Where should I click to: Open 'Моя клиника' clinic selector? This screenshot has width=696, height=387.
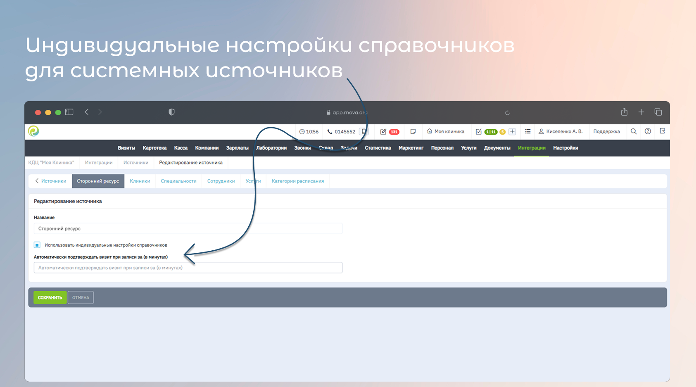[x=446, y=131]
